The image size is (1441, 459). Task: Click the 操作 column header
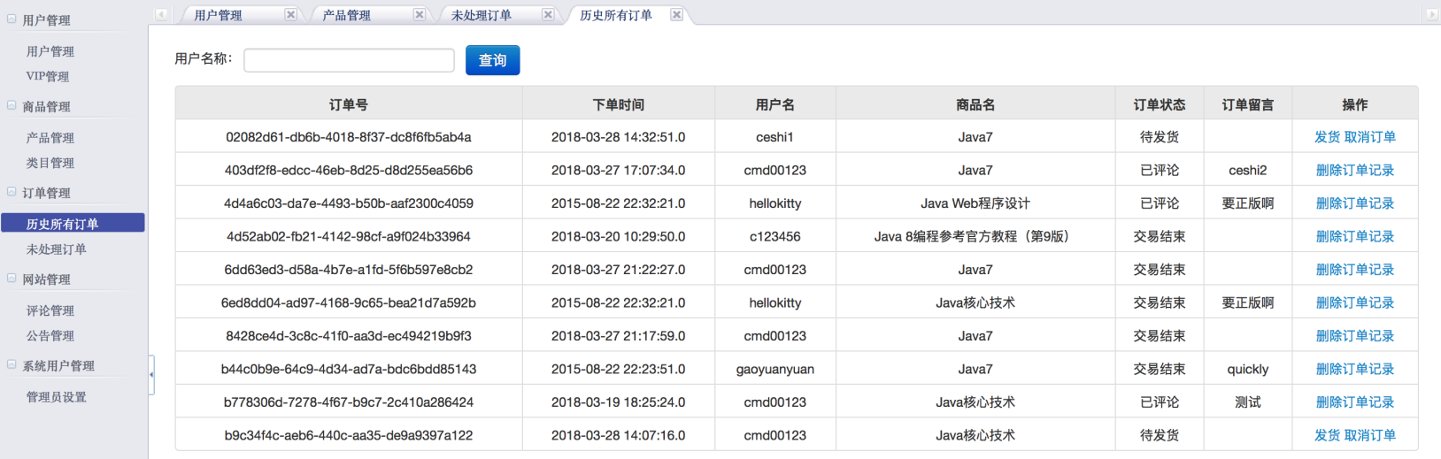pos(1355,104)
